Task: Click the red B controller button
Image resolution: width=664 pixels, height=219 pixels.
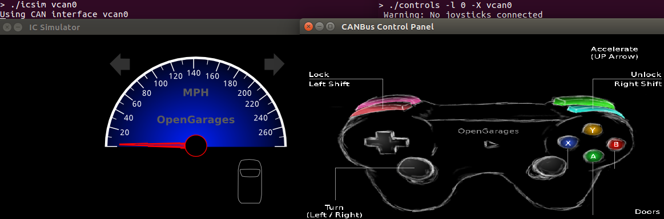Action: [x=615, y=145]
